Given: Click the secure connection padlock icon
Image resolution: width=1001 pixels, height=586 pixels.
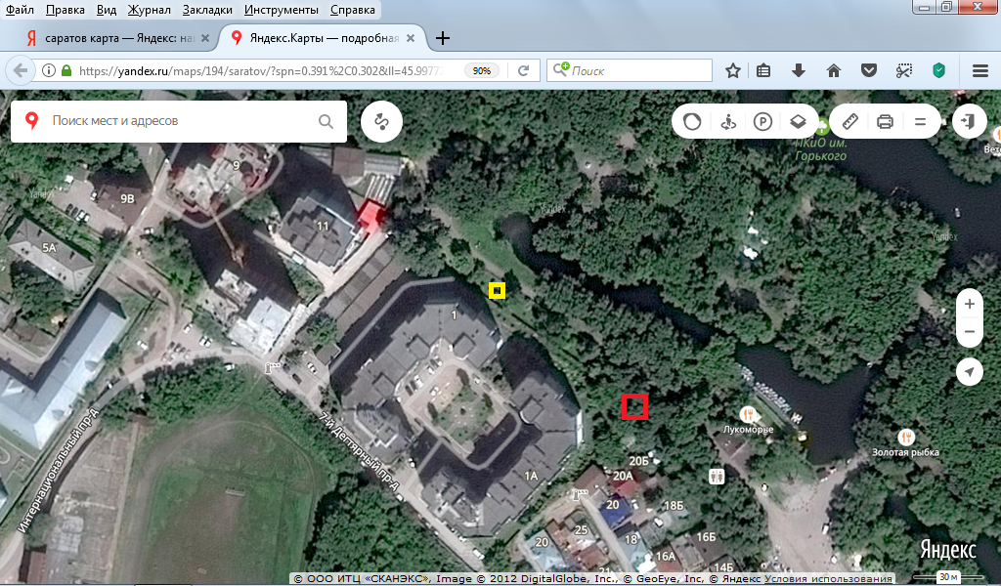Looking at the screenshot, I should [66, 70].
